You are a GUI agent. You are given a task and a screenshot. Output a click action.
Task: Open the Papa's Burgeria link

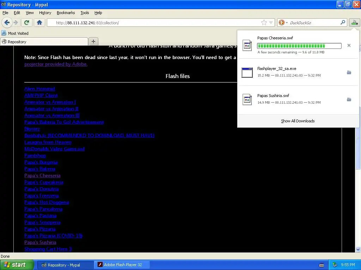[x=41, y=162]
